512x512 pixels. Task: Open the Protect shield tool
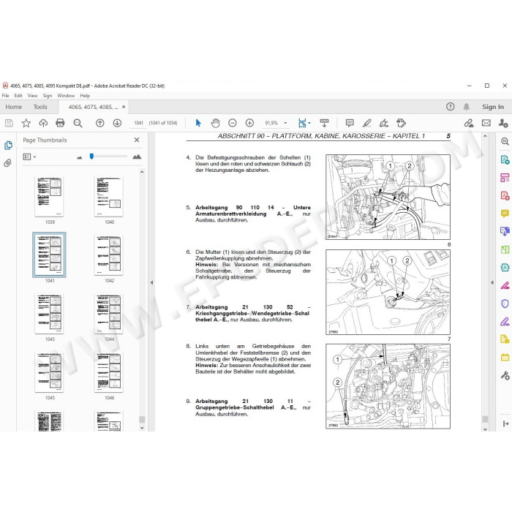[x=505, y=304]
